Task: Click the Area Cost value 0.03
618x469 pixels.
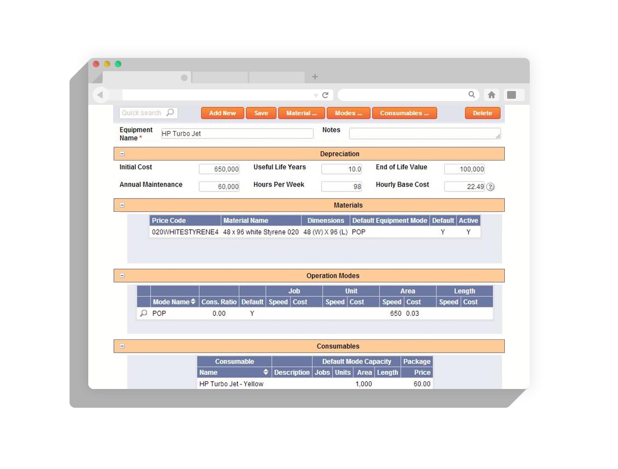Action: [x=413, y=313]
